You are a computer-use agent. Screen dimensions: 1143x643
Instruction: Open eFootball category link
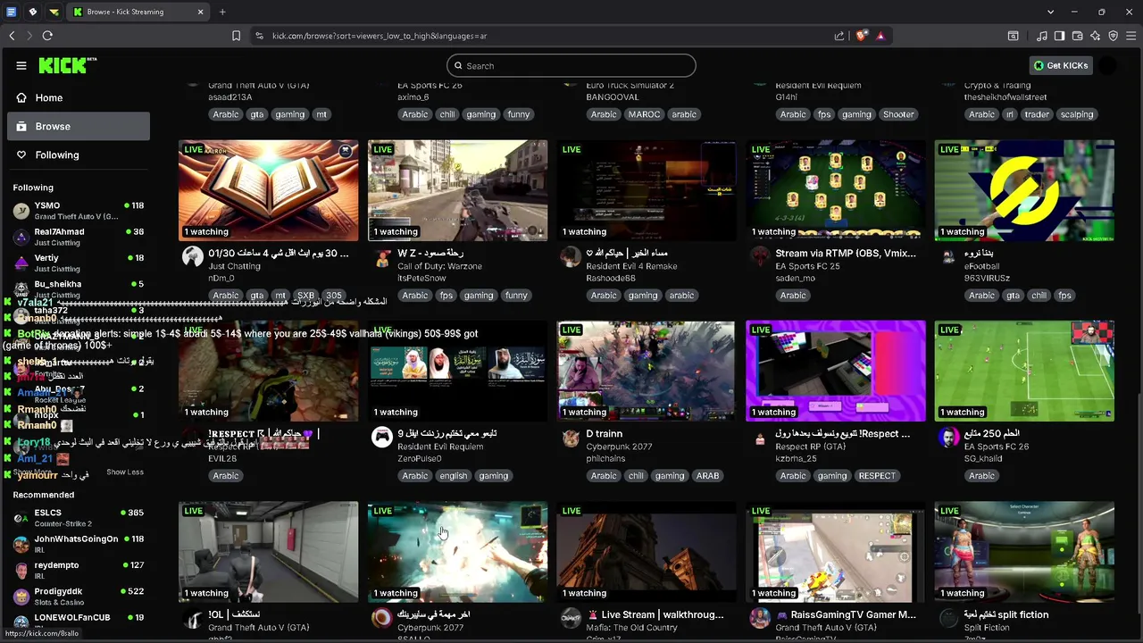click(981, 266)
